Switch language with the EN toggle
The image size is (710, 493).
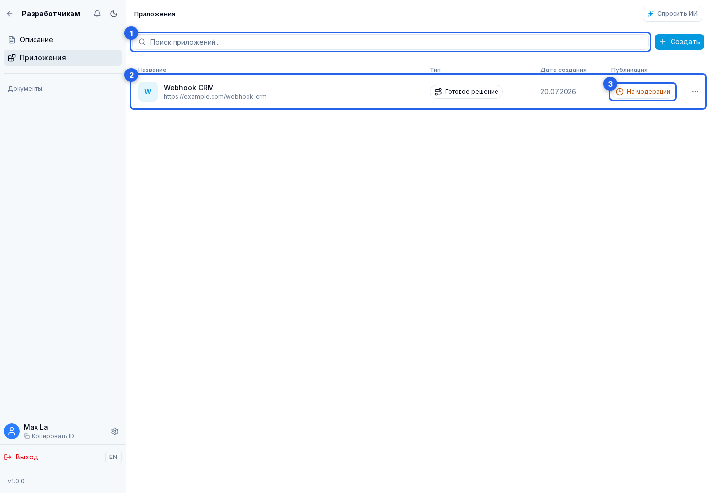(x=113, y=457)
